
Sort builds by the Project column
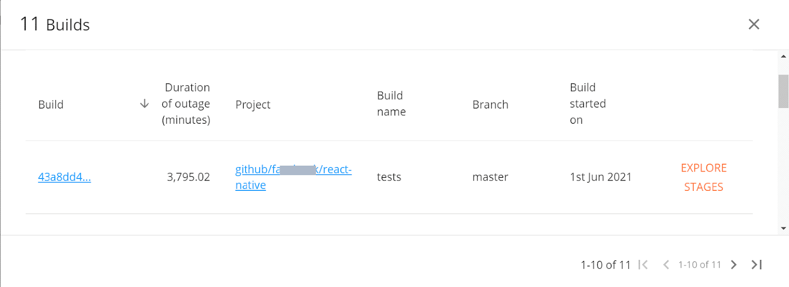(x=253, y=104)
